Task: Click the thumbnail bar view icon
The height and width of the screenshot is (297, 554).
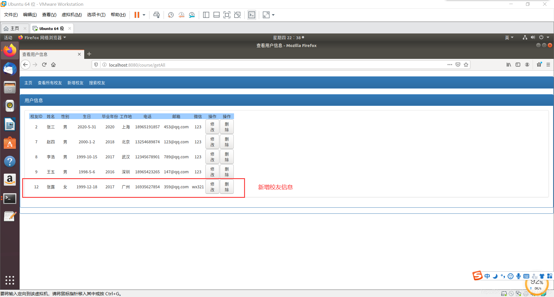Action: 216,15
